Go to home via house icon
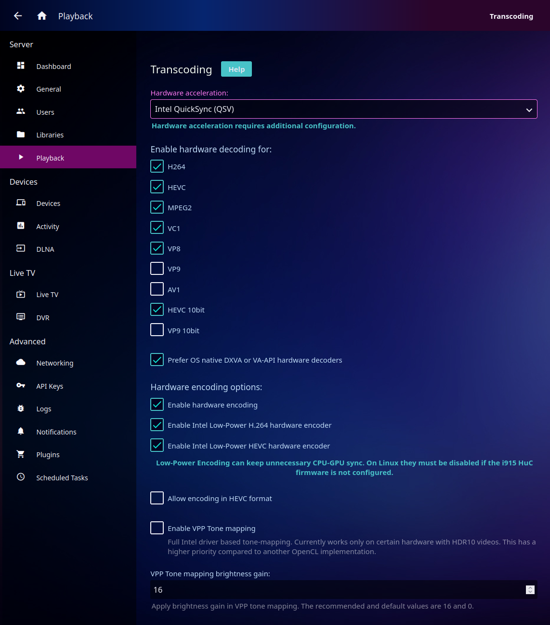Screen dimensions: 550x625 [42, 16]
